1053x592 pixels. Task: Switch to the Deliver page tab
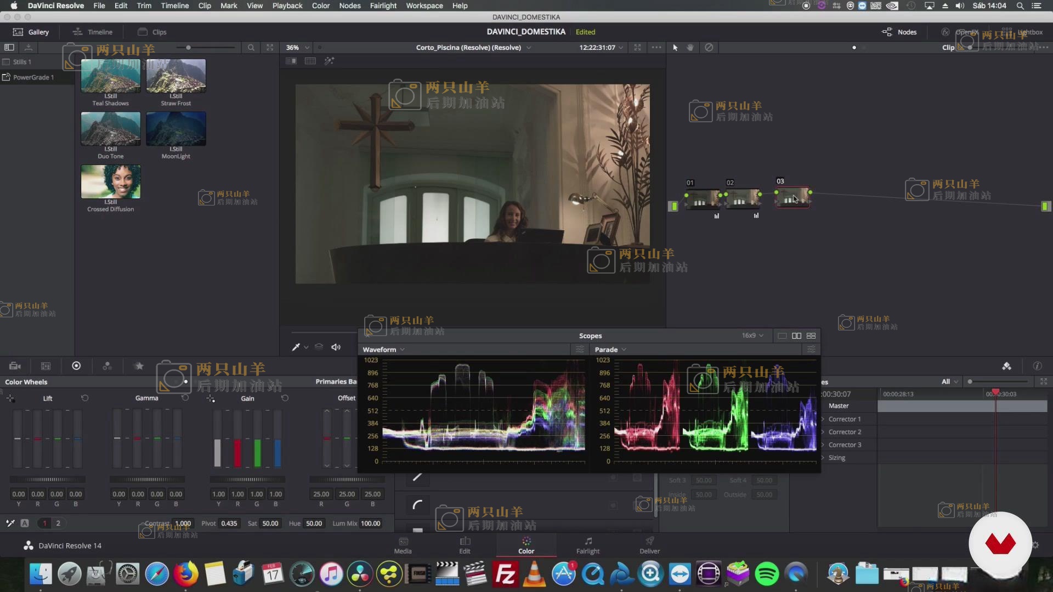point(649,545)
